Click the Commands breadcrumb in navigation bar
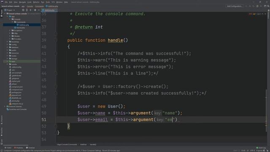This screenshot has height=152, width=270. pyautogui.click(x=39, y=6)
